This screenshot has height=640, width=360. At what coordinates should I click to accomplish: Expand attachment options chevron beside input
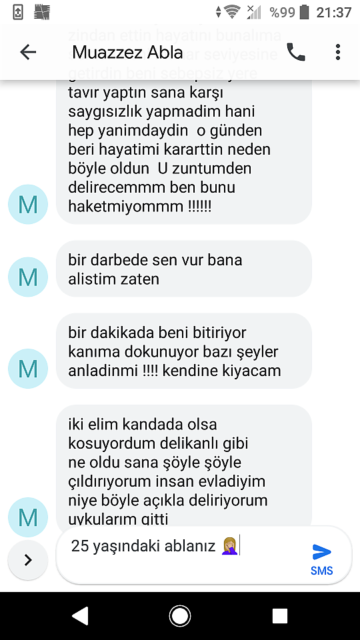coord(28,560)
